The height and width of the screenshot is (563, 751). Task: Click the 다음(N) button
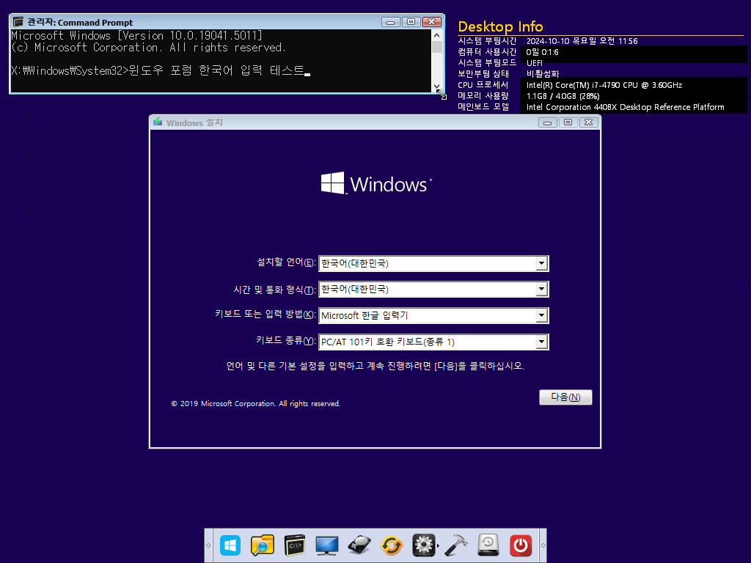pos(565,397)
